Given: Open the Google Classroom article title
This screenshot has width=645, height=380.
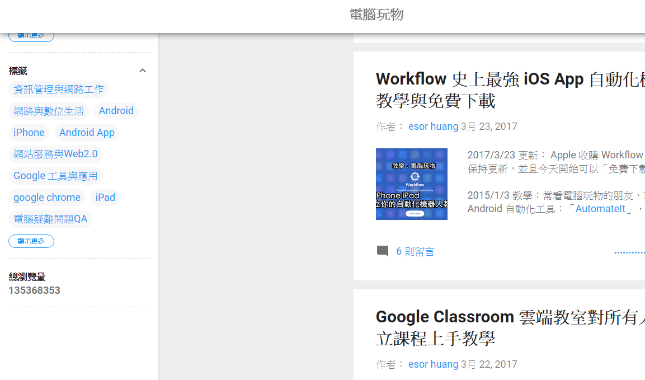Looking at the screenshot, I should point(510,328).
